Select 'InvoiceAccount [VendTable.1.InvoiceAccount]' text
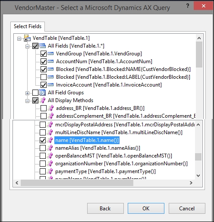The height and width of the screenshot is (222, 214). [109, 85]
